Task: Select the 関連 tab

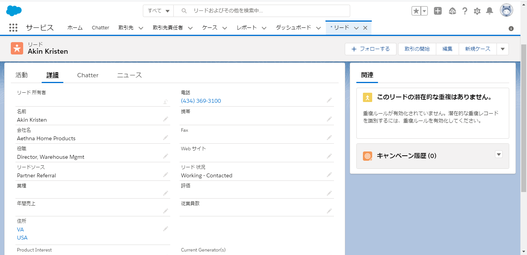Action: click(x=367, y=75)
